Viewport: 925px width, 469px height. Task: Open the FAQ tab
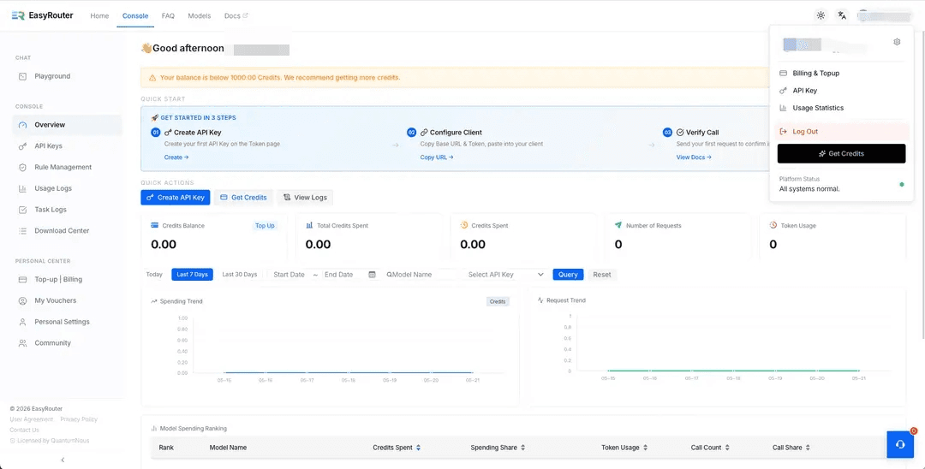point(168,16)
